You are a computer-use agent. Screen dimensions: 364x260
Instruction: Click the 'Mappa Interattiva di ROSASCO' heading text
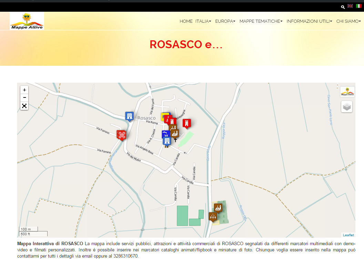[x=50, y=243]
